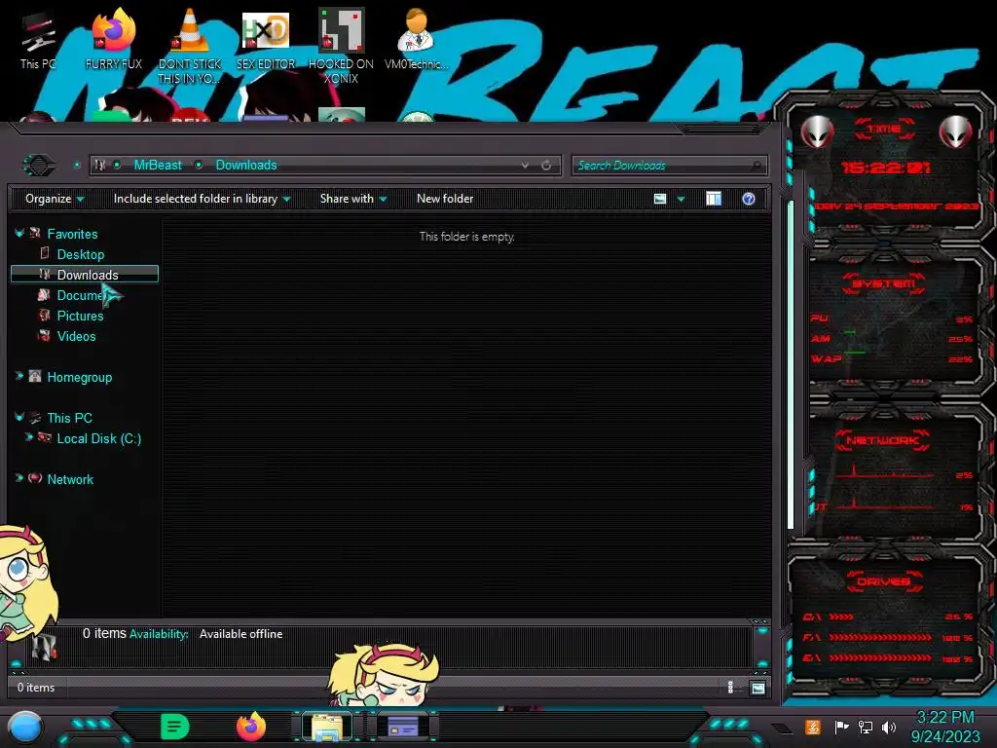Open the HOOKED ON XONIX desktop icon
The image size is (997, 748).
(341, 46)
